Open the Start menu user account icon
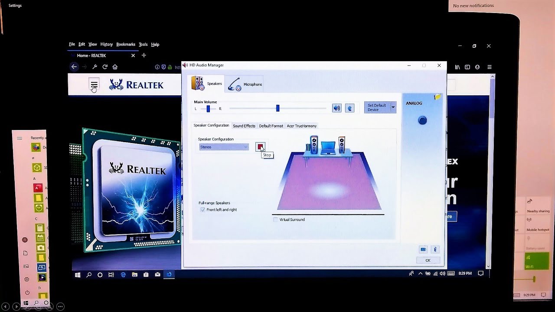Viewport: 555px width, 312px height. click(x=25, y=240)
